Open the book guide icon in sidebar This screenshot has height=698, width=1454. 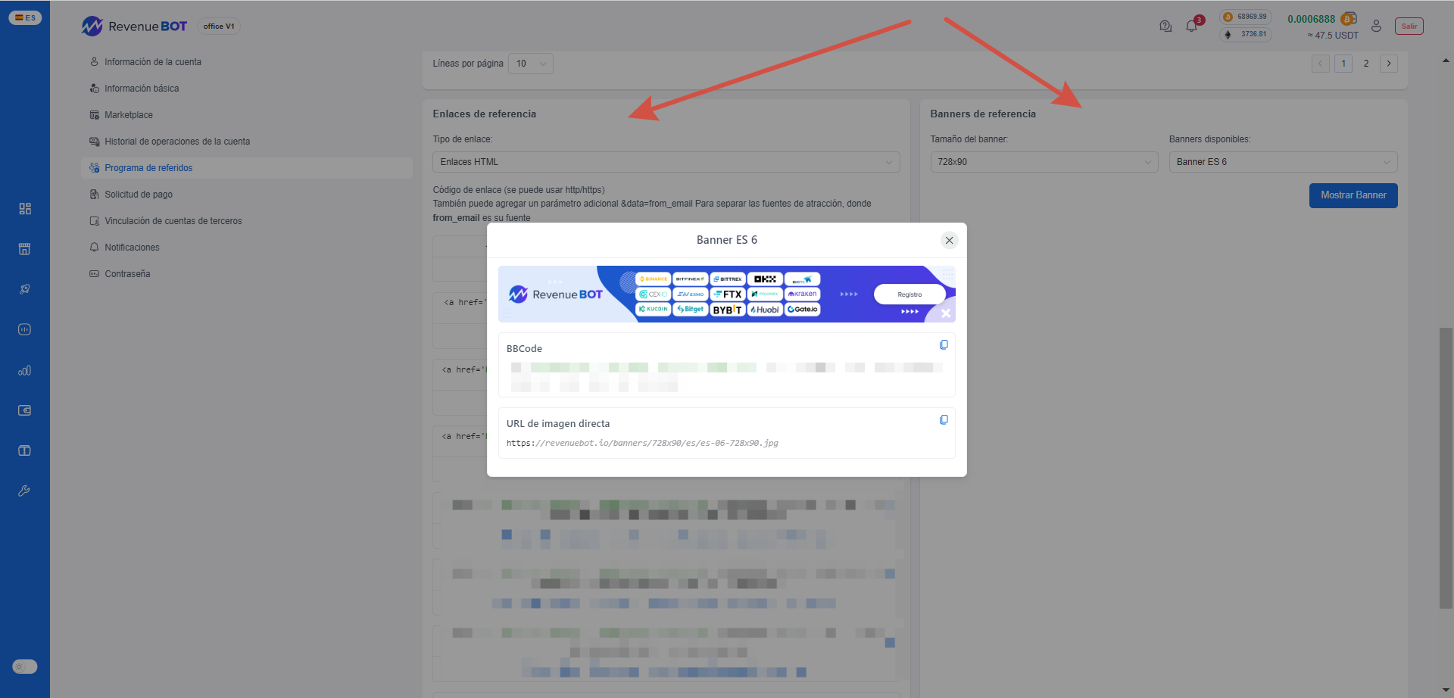coord(25,450)
